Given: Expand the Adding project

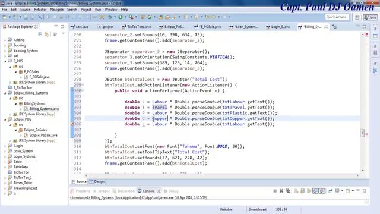Looking at the screenshot, I should [x=5, y=40].
